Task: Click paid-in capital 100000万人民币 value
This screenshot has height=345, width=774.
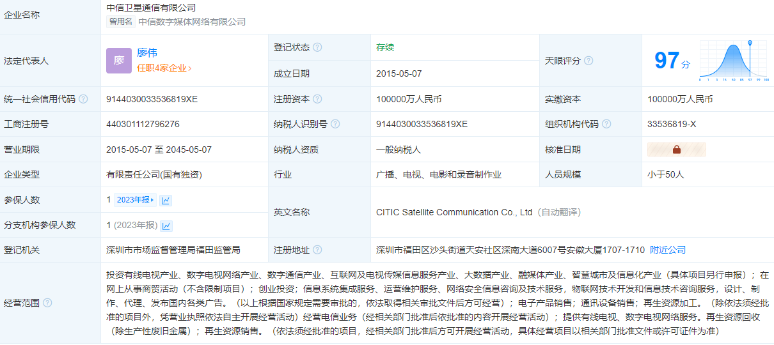Action: [680, 99]
